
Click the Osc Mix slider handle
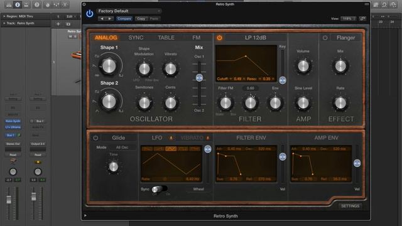(199, 78)
